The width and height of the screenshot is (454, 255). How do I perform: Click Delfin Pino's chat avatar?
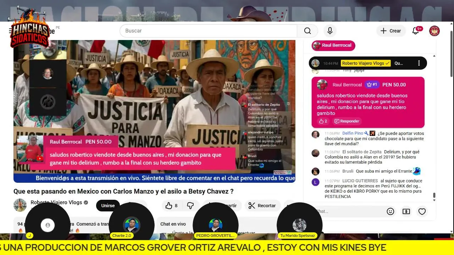point(315,135)
